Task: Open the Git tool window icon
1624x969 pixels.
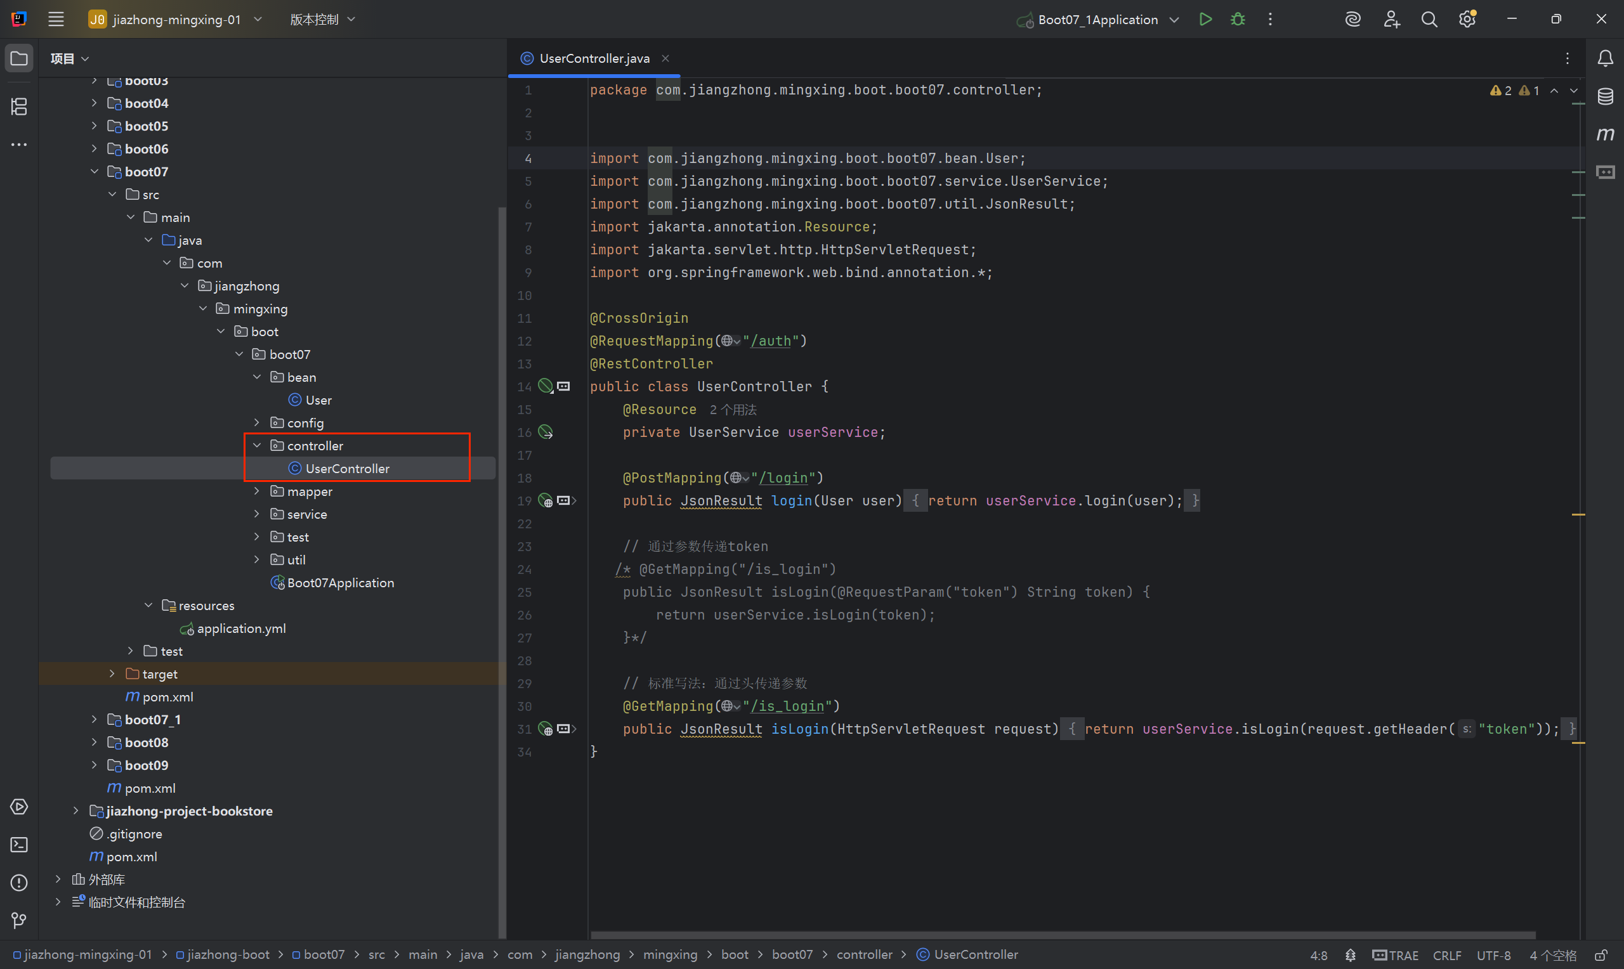Action: pyautogui.click(x=19, y=921)
